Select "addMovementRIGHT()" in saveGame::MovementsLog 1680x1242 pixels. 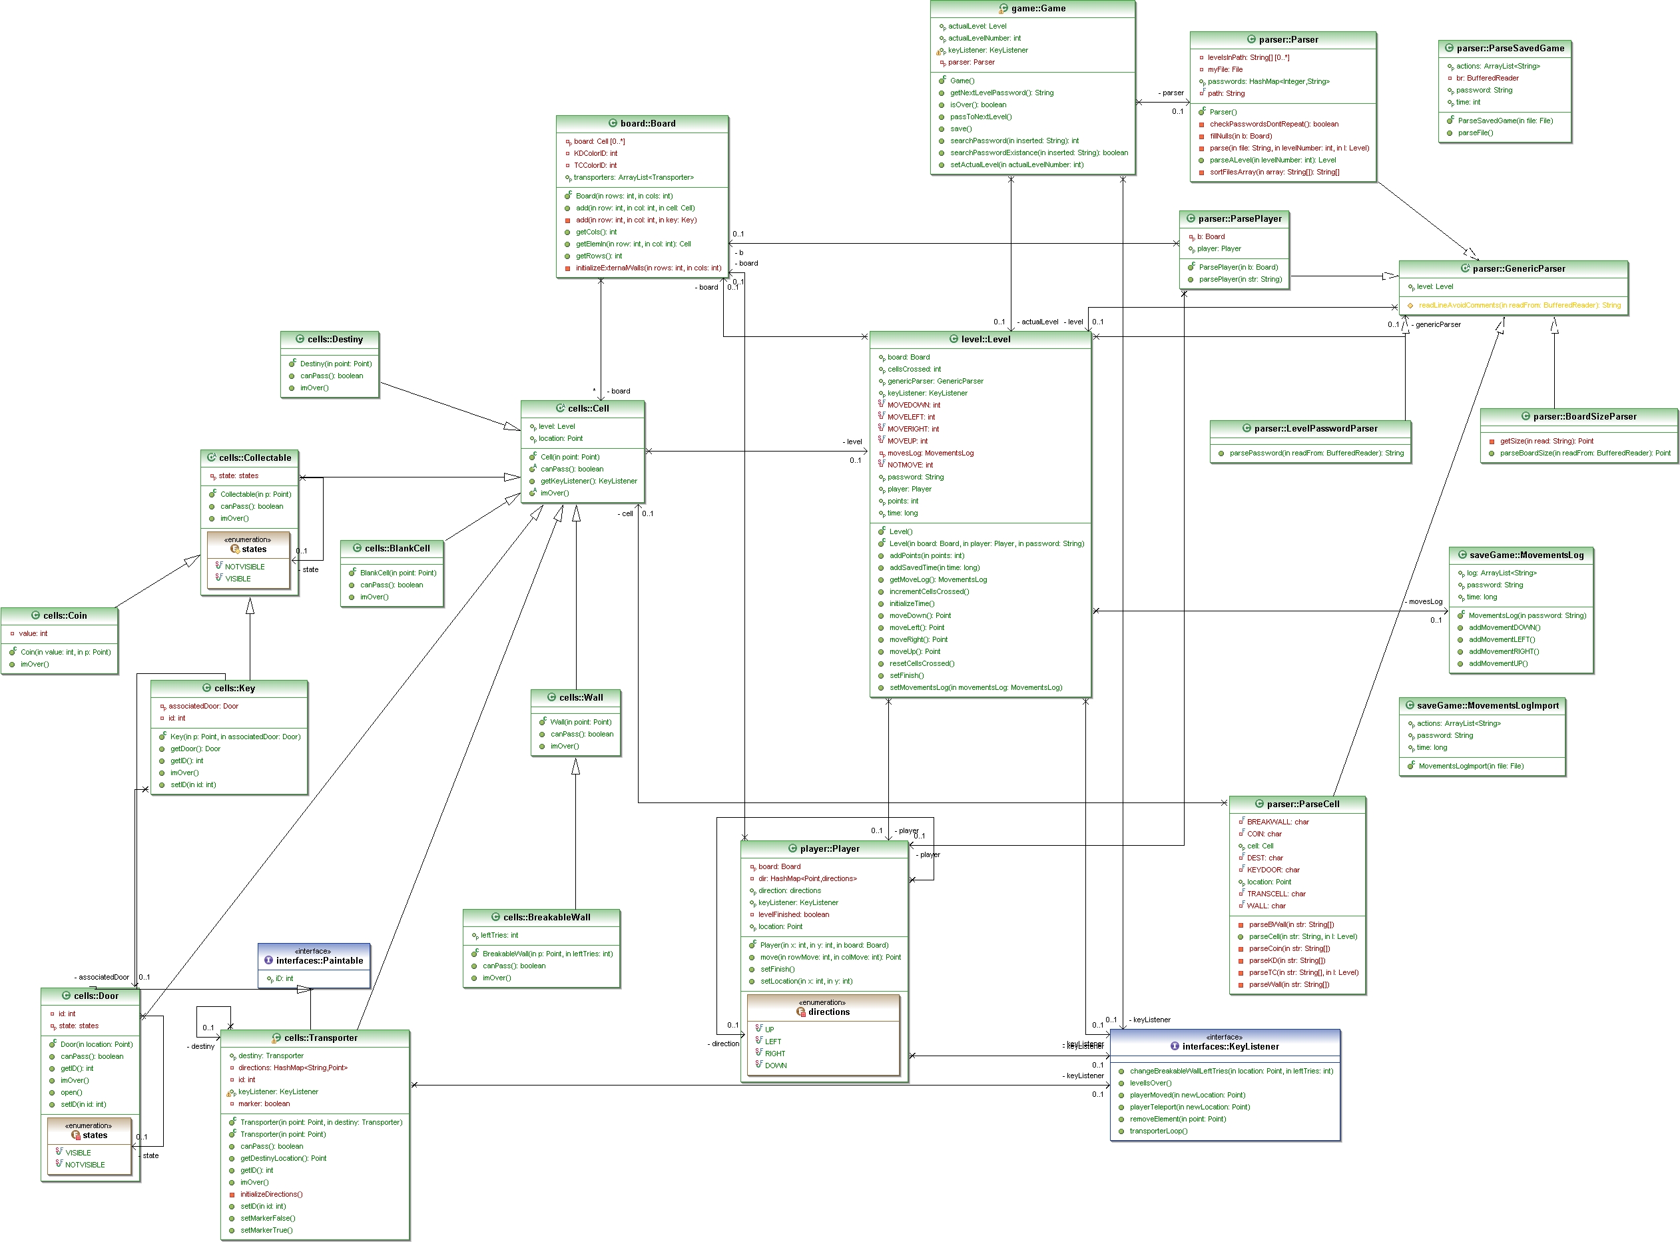pos(1504,652)
